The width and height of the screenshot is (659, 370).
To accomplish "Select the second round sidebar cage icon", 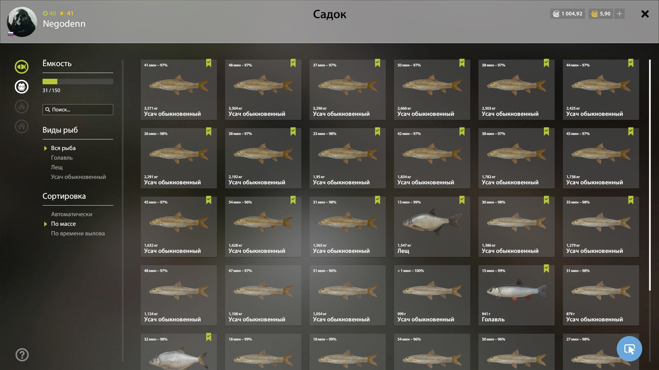I will point(21,87).
